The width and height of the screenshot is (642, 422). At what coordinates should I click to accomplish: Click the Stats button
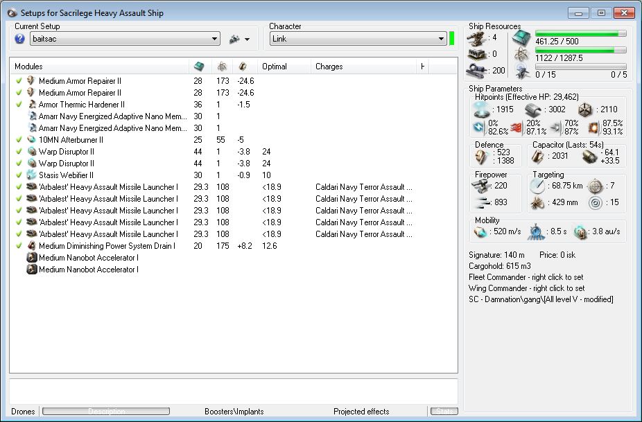[444, 411]
